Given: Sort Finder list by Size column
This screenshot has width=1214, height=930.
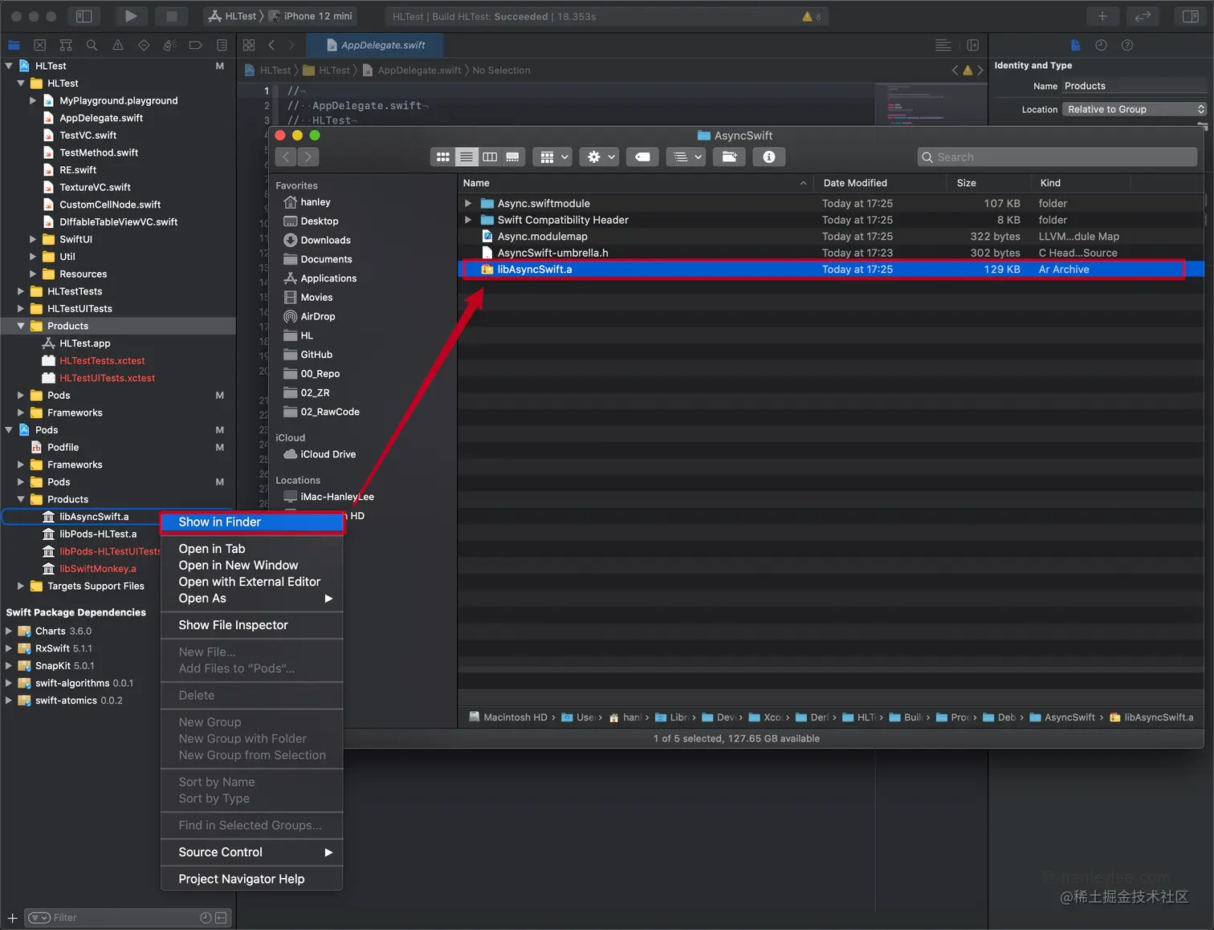Looking at the screenshot, I should pos(989,183).
